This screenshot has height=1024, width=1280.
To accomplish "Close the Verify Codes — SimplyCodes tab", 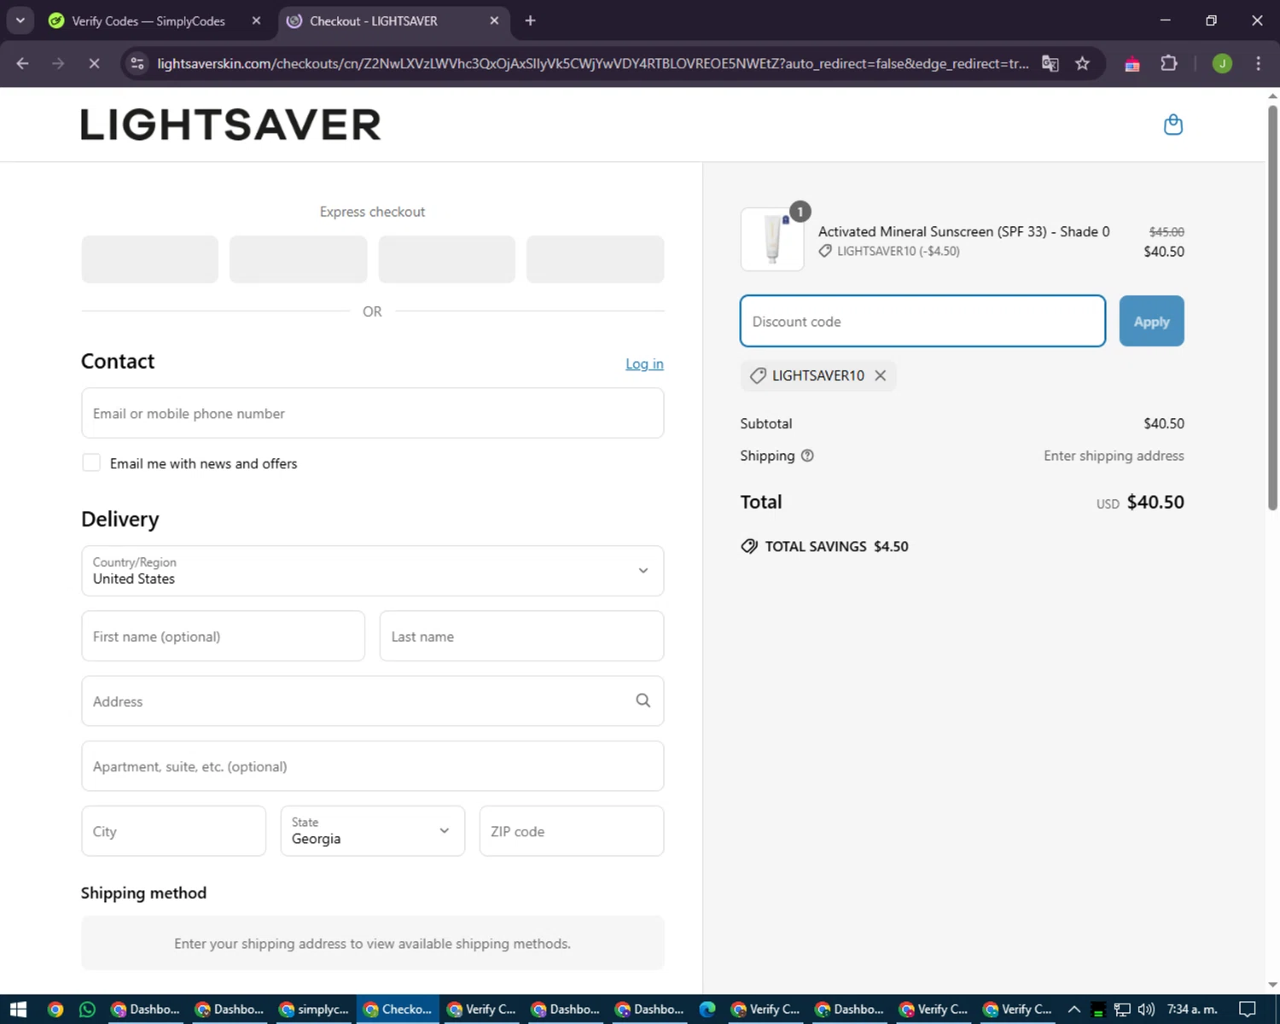I will (256, 20).
